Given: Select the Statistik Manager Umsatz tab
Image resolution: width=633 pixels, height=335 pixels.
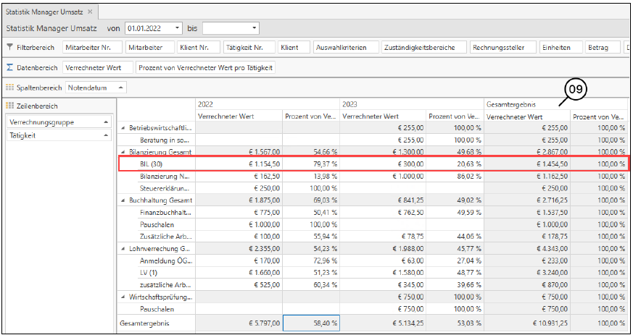Looking at the screenshot, I should 44,12.
